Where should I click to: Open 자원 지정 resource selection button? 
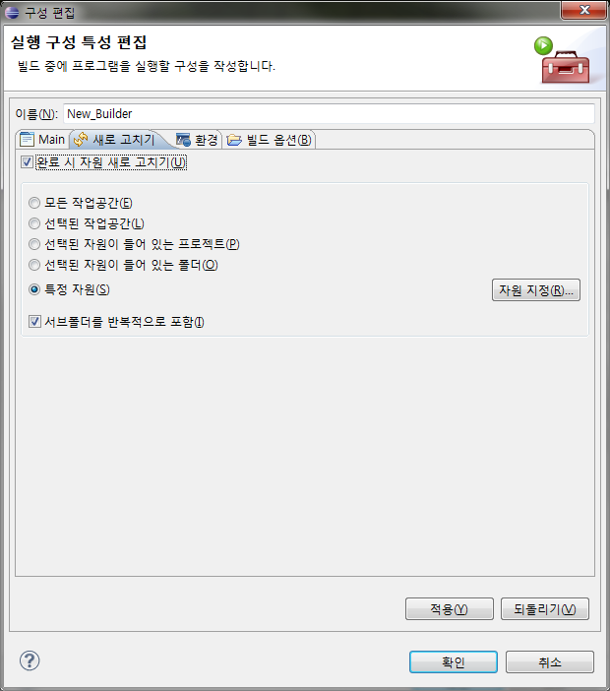536,290
